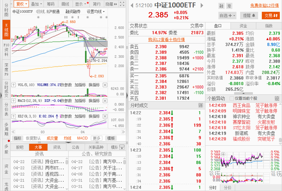The image size is (282, 191).
Task: Switch the mini chart to 分价 tab
Action: click(227, 188)
